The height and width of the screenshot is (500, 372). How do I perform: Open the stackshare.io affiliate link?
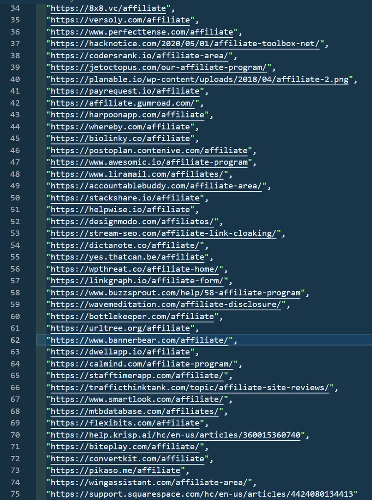tap(125, 198)
